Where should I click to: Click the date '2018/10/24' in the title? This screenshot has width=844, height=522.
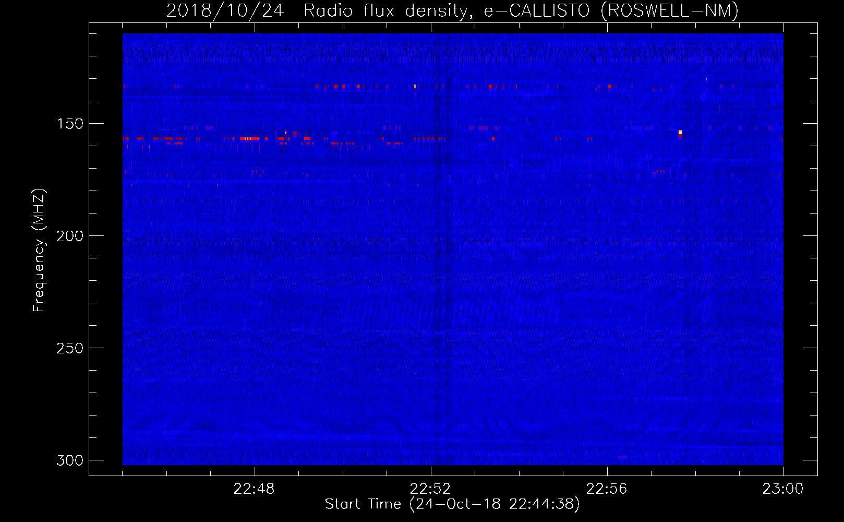[225, 10]
